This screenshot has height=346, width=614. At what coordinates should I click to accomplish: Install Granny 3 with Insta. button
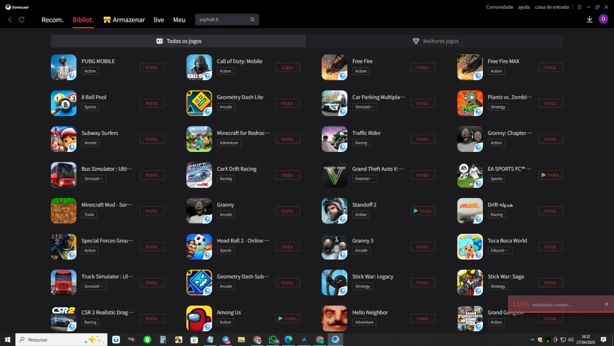tap(423, 247)
